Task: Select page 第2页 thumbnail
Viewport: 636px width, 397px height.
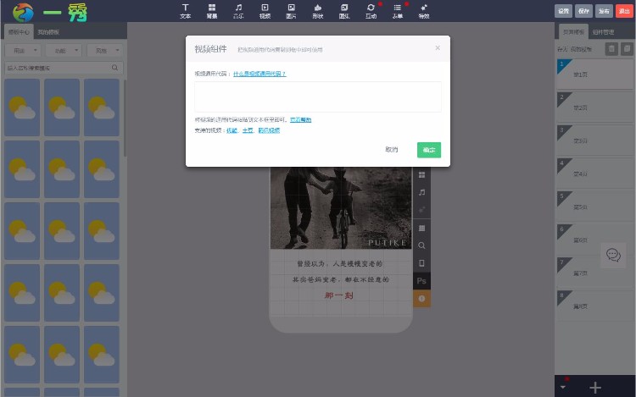Action: [594, 108]
